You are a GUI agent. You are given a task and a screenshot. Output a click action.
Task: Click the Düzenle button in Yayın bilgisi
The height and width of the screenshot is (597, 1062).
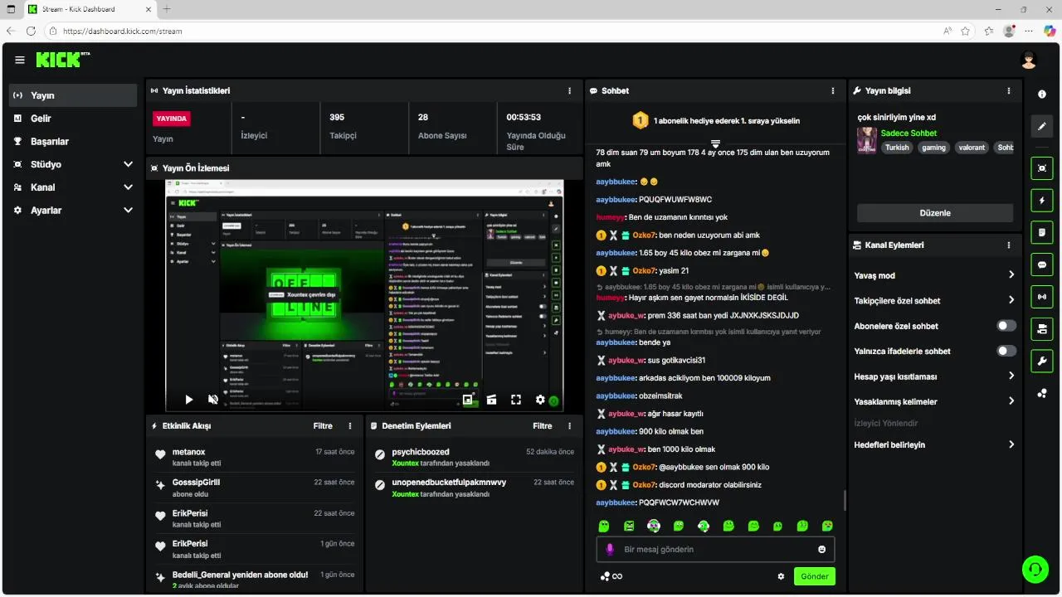935,213
